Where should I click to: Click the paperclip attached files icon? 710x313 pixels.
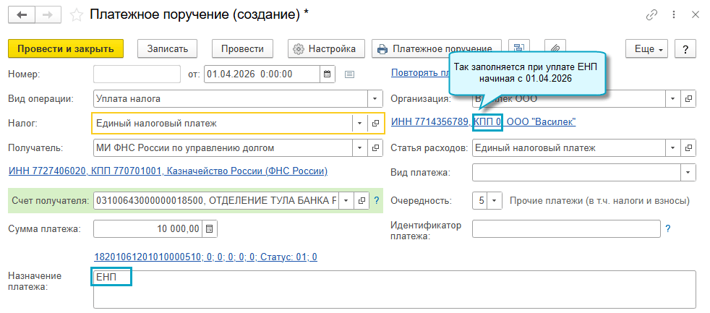point(555,48)
